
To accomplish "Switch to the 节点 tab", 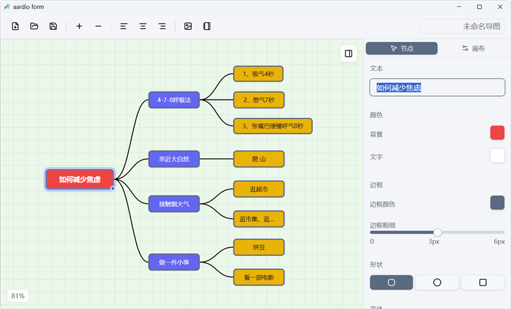I will click(x=402, y=49).
